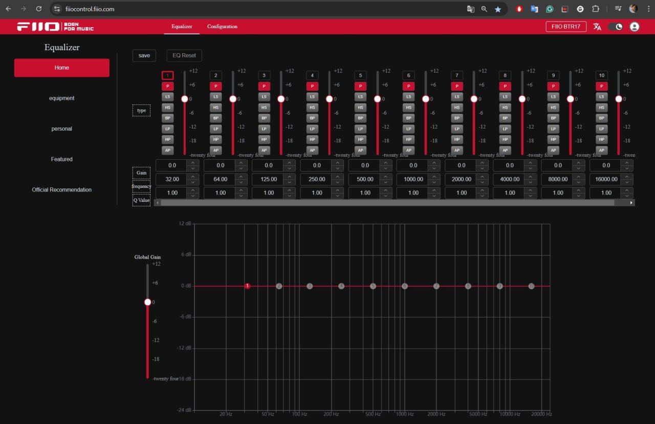Open the browser extensions puzzle icon
Viewport: 655px width, 424px height.
point(596,9)
